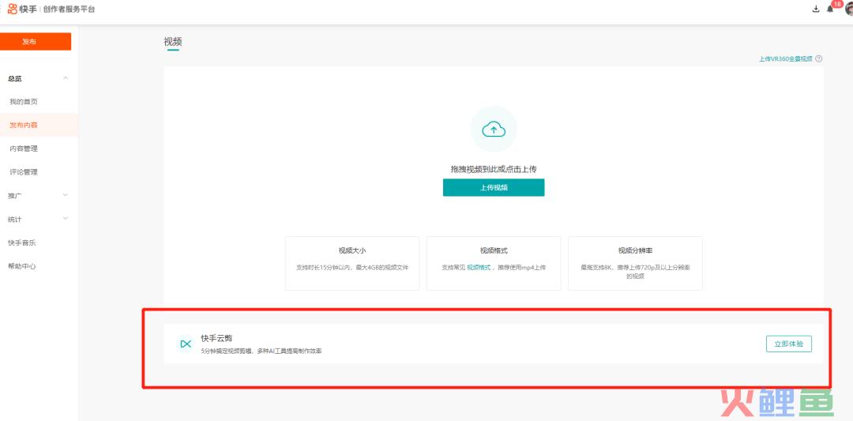The image size is (853, 421).
Task: Click the cloud upload icon
Action: point(494,129)
